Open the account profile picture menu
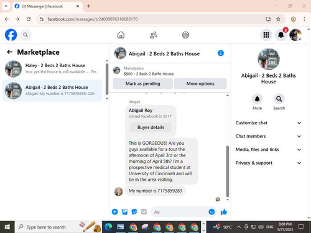 [295, 35]
